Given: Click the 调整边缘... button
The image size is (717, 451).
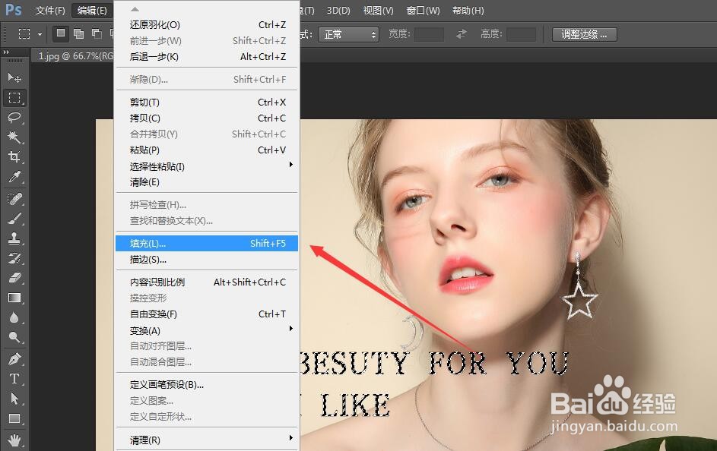Looking at the screenshot, I should (x=585, y=34).
